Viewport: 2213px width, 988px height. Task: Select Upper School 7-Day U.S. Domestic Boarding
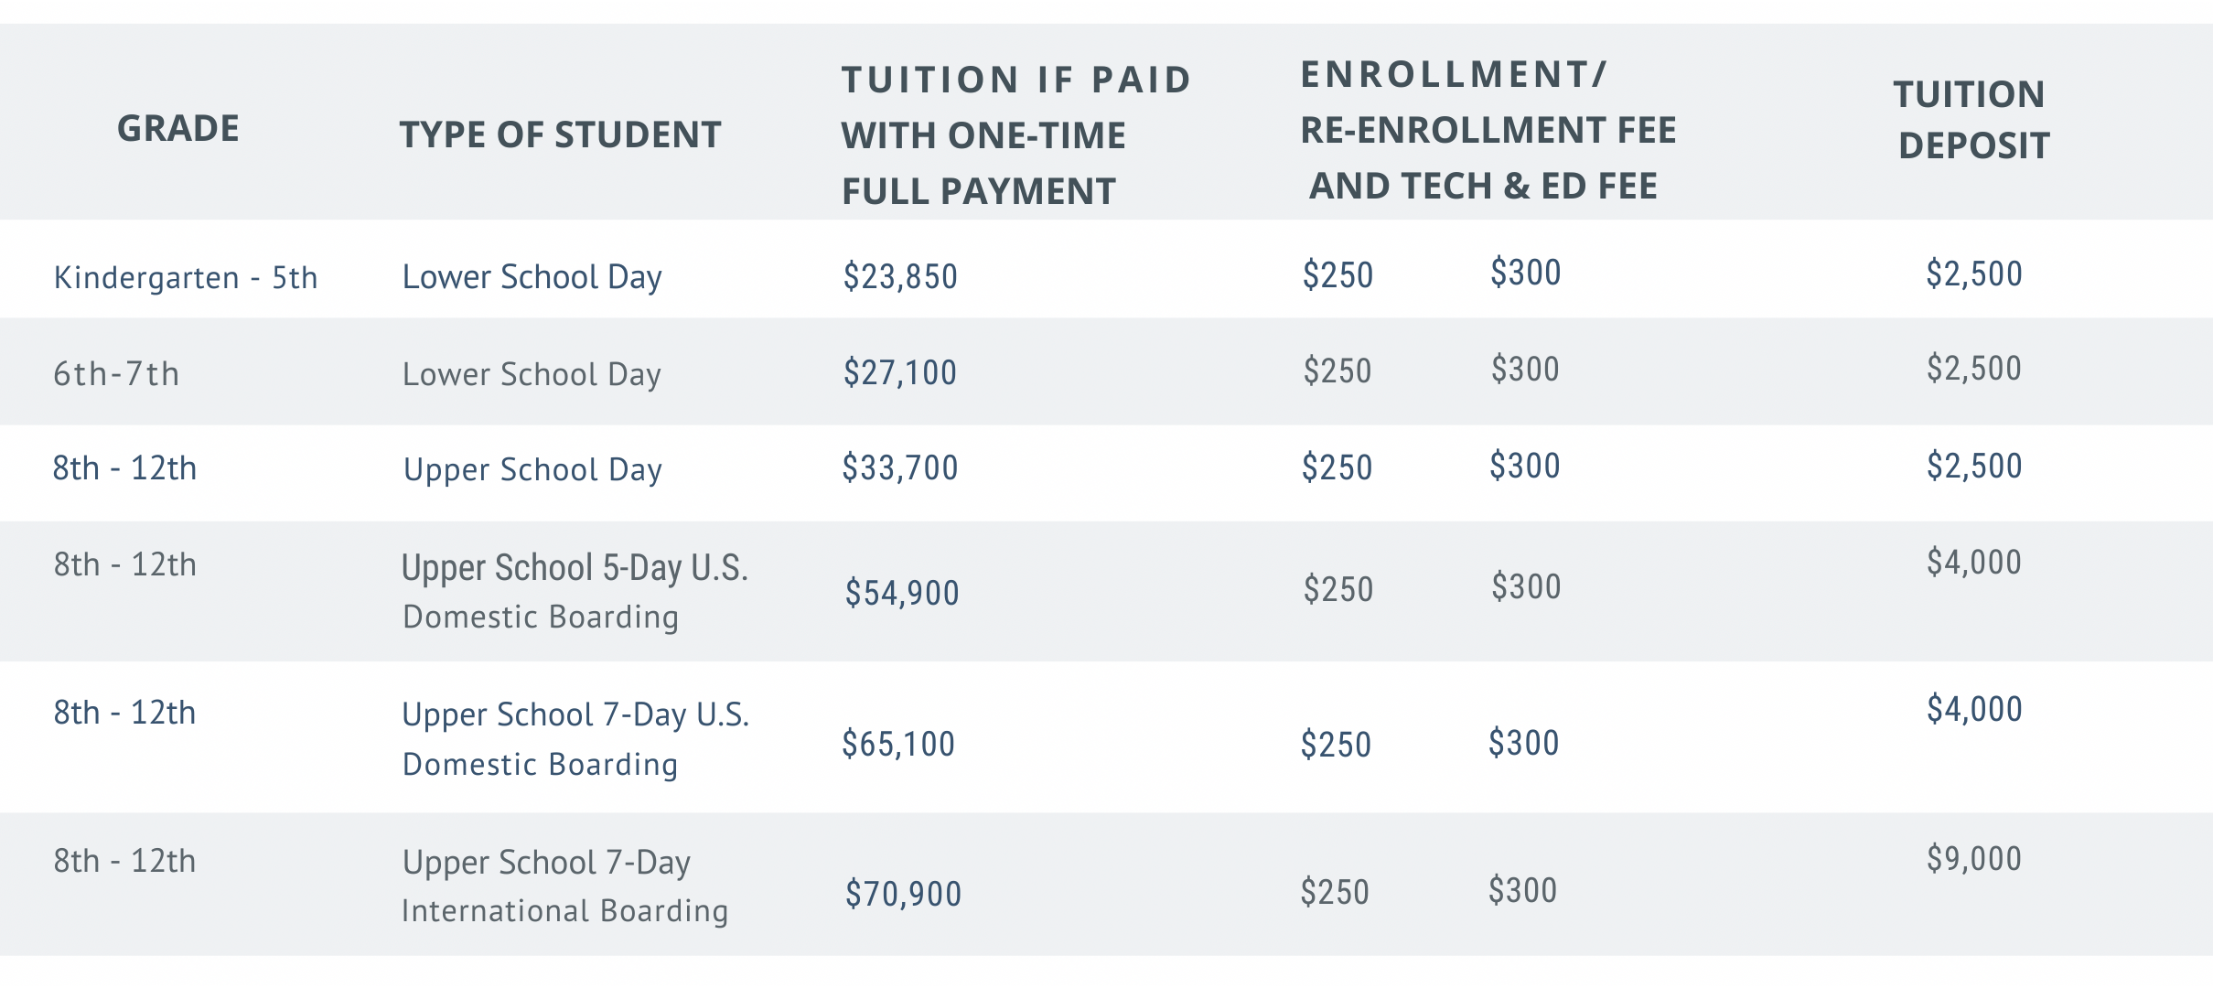575,739
